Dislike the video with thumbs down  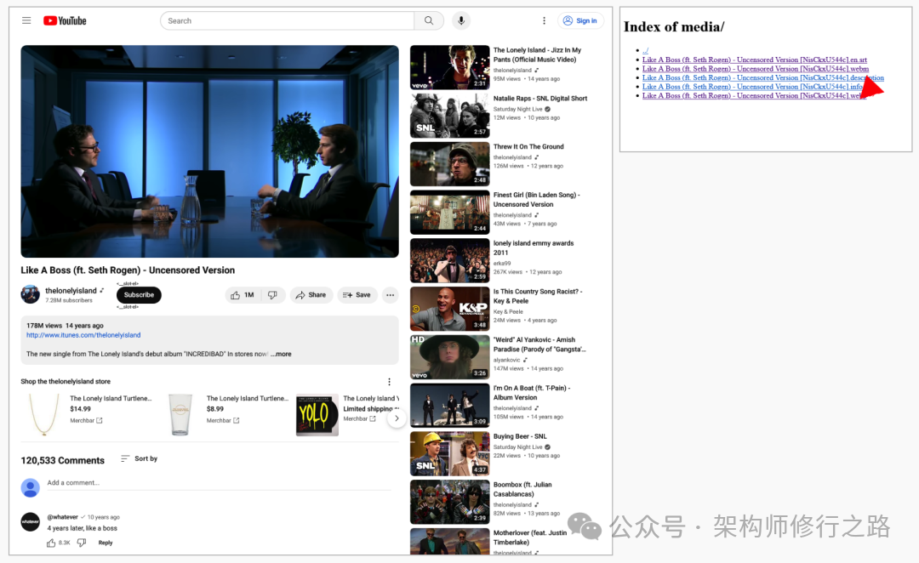272,295
